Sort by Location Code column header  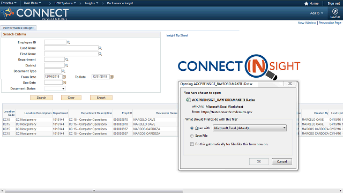[x=9, y=113]
